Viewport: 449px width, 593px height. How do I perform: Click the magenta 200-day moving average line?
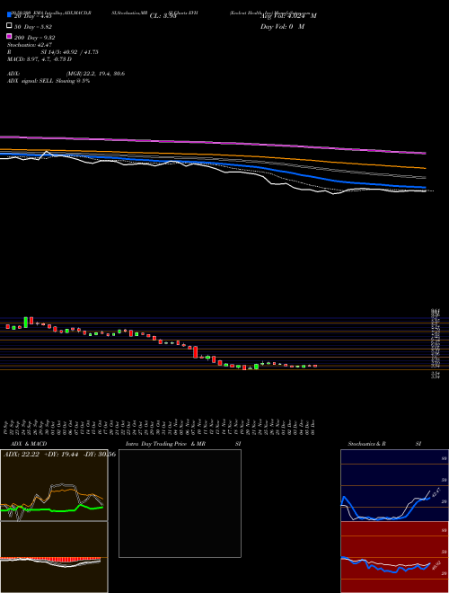tap(213, 143)
